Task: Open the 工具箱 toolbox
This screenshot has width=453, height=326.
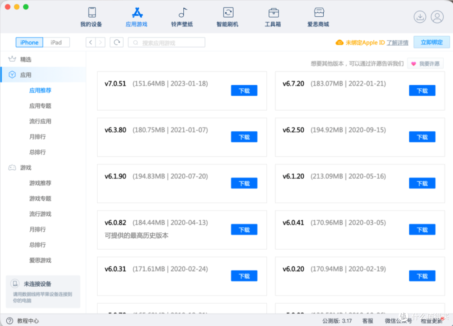Action: [273, 13]
